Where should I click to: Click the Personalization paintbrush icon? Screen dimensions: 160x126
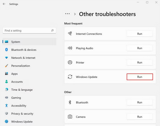tap(6, 66)
